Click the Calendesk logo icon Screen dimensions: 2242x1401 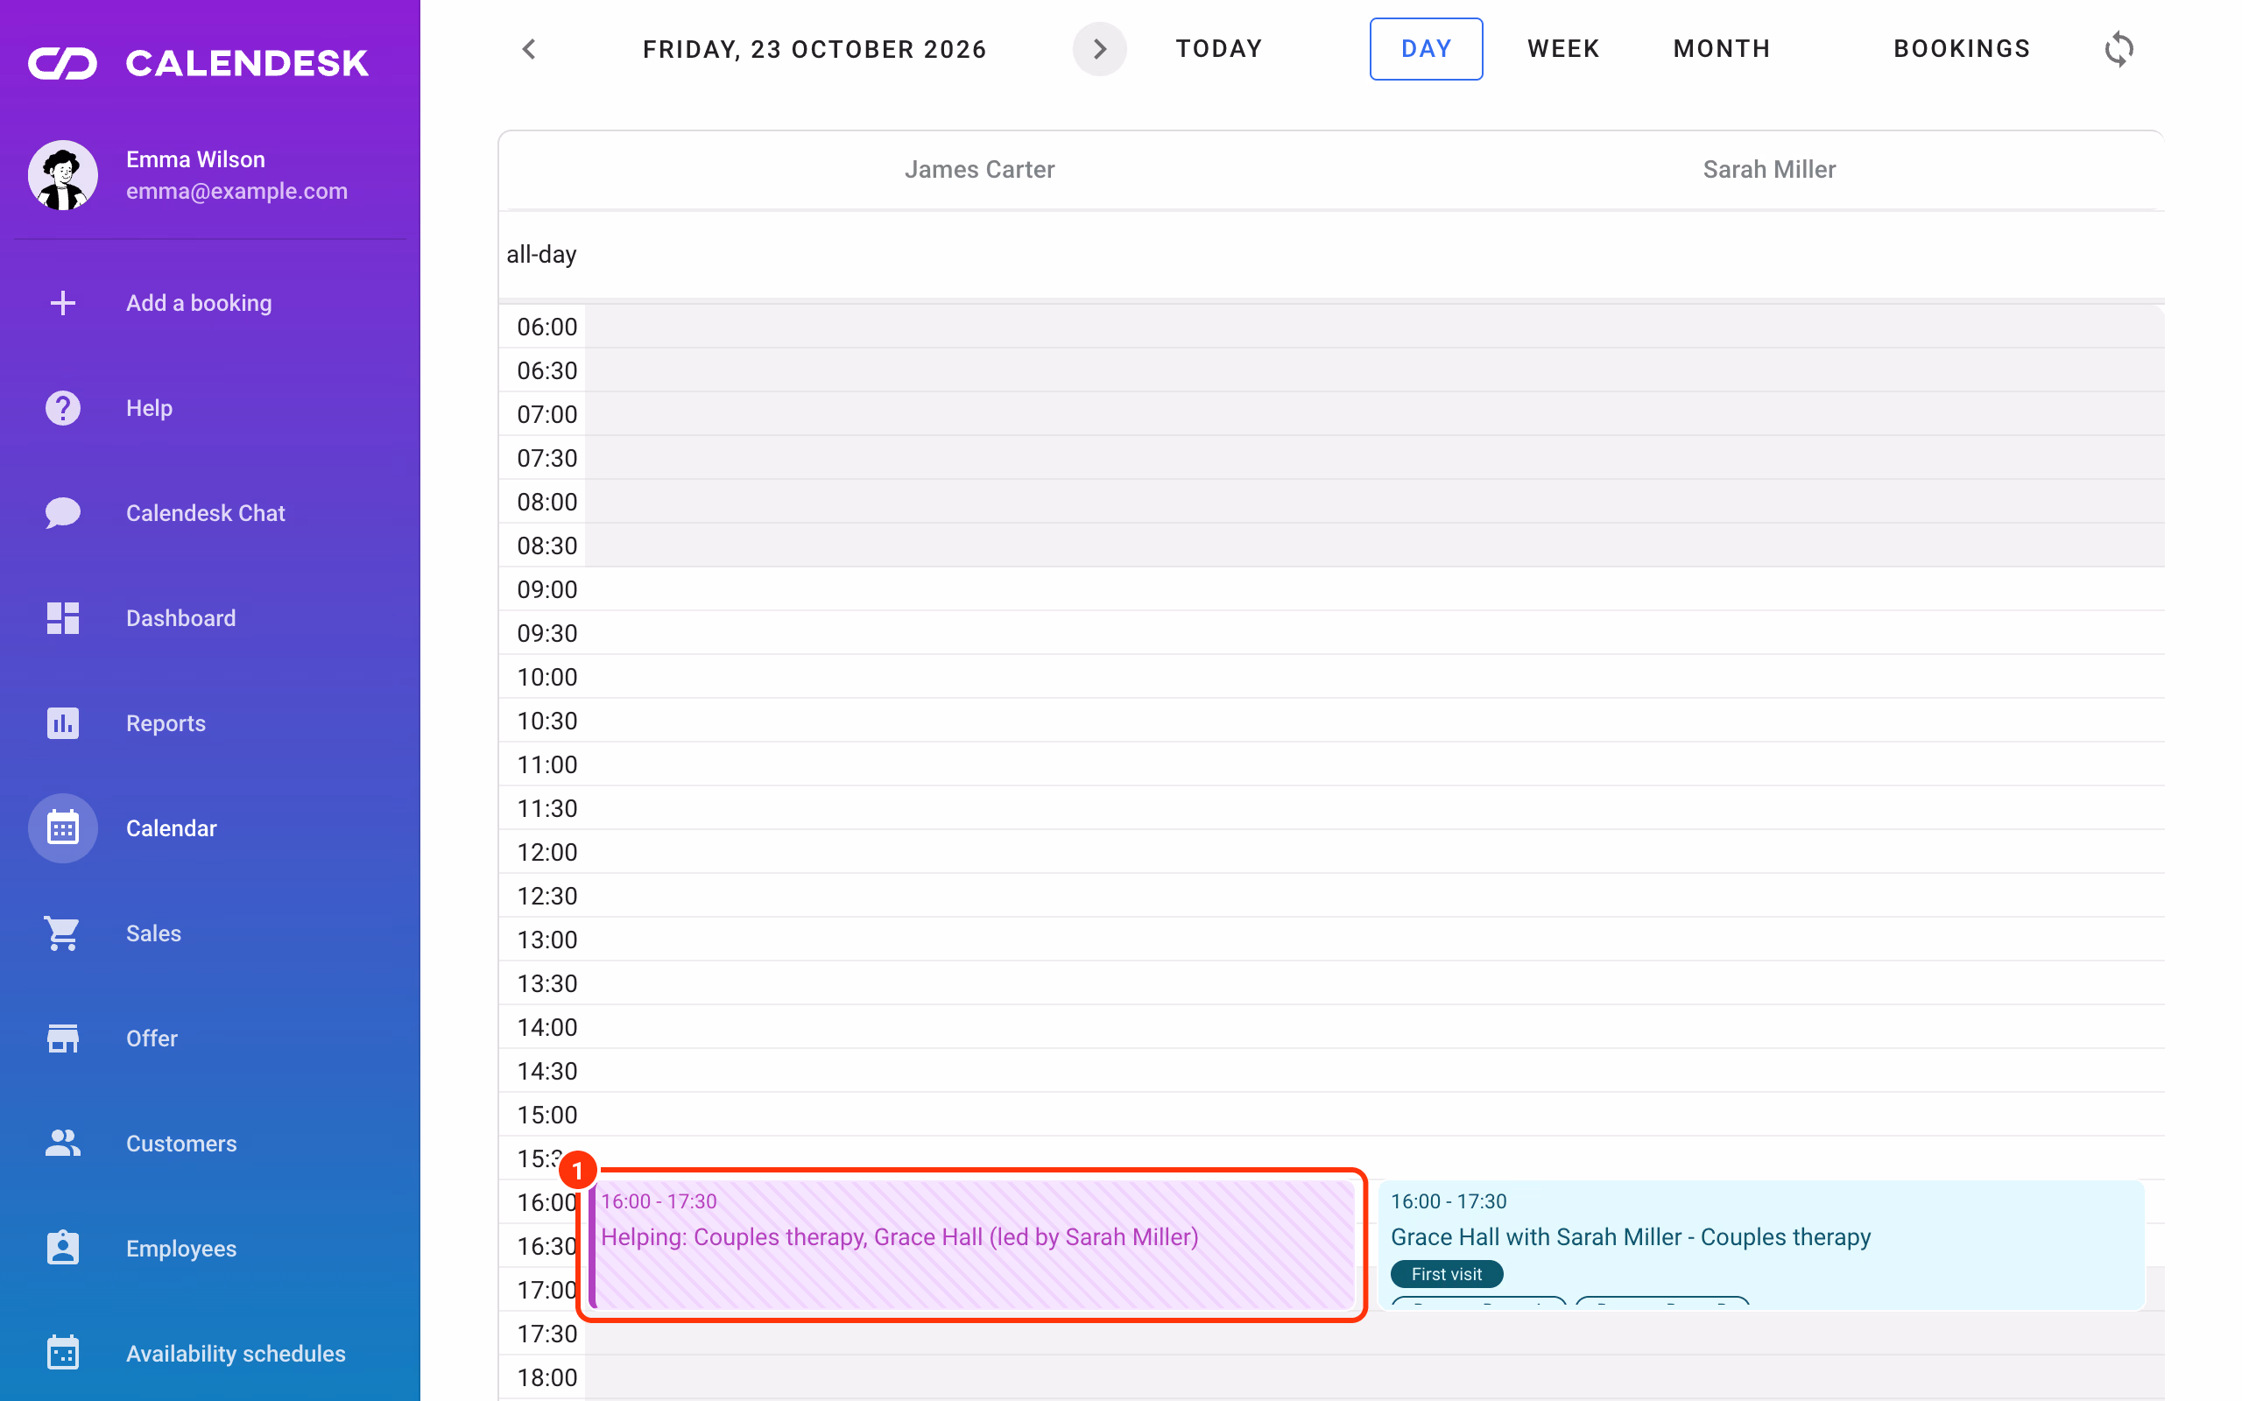(x=62, y=63)
